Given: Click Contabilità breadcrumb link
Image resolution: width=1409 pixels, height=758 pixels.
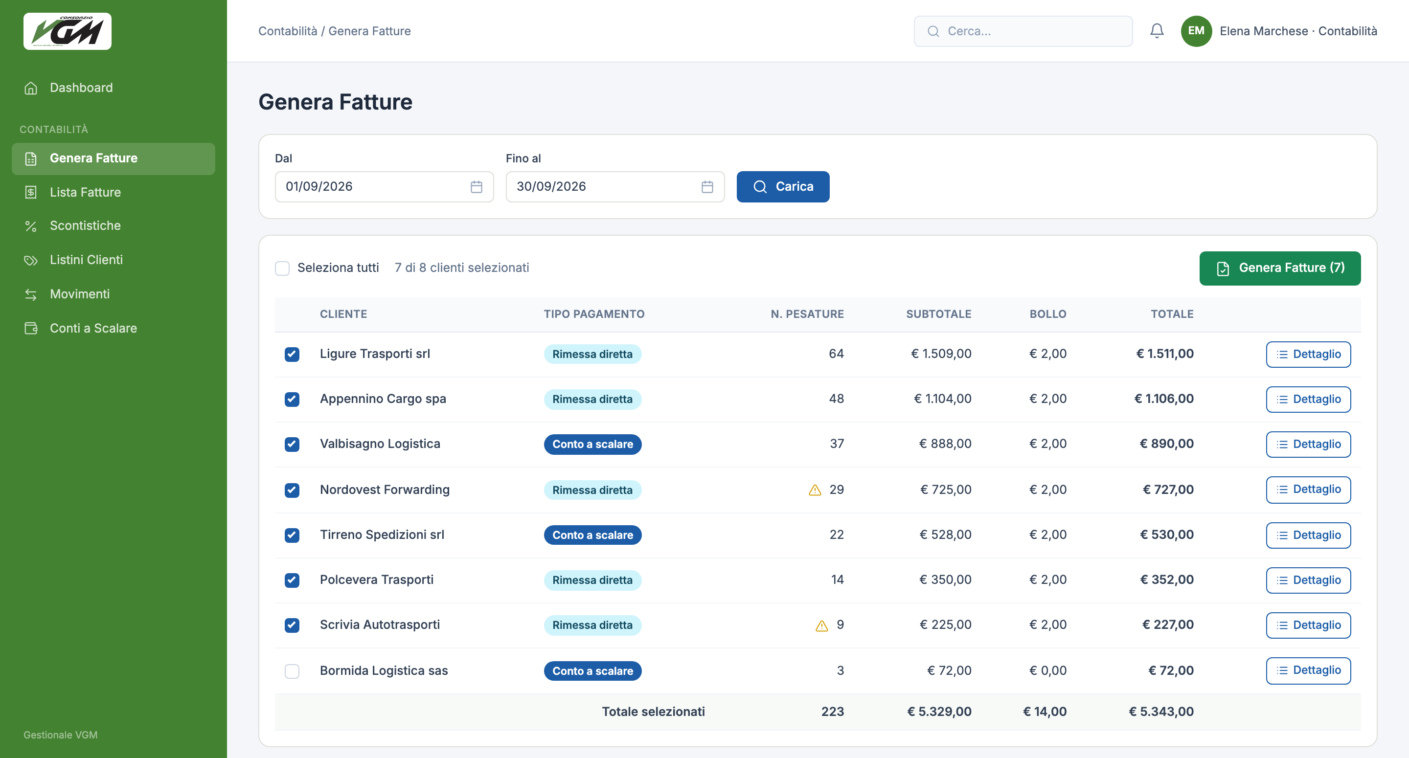Looking at the screenshot, I should pyautogui.click(x=287, y=31).
